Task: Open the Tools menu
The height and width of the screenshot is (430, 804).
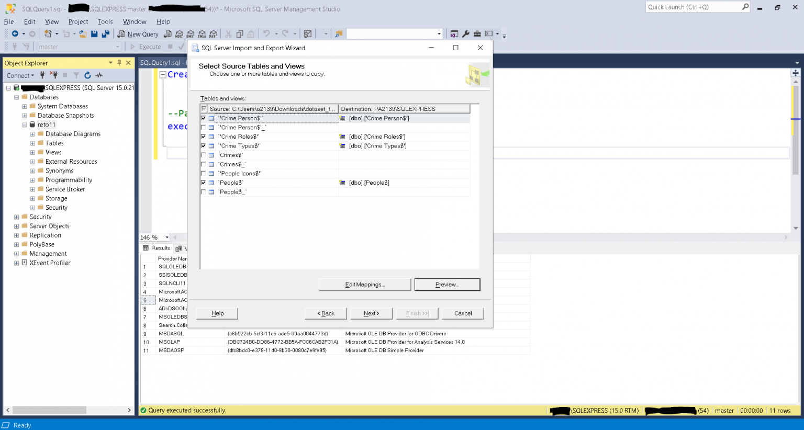Action: coord(105,21)
